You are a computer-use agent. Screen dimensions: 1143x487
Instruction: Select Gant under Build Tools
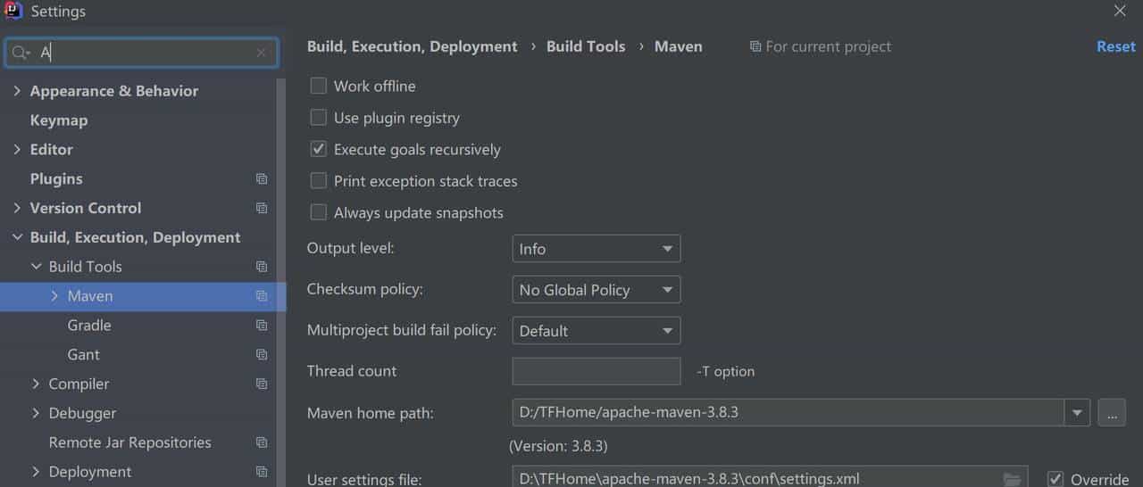[x=84, y=355]
